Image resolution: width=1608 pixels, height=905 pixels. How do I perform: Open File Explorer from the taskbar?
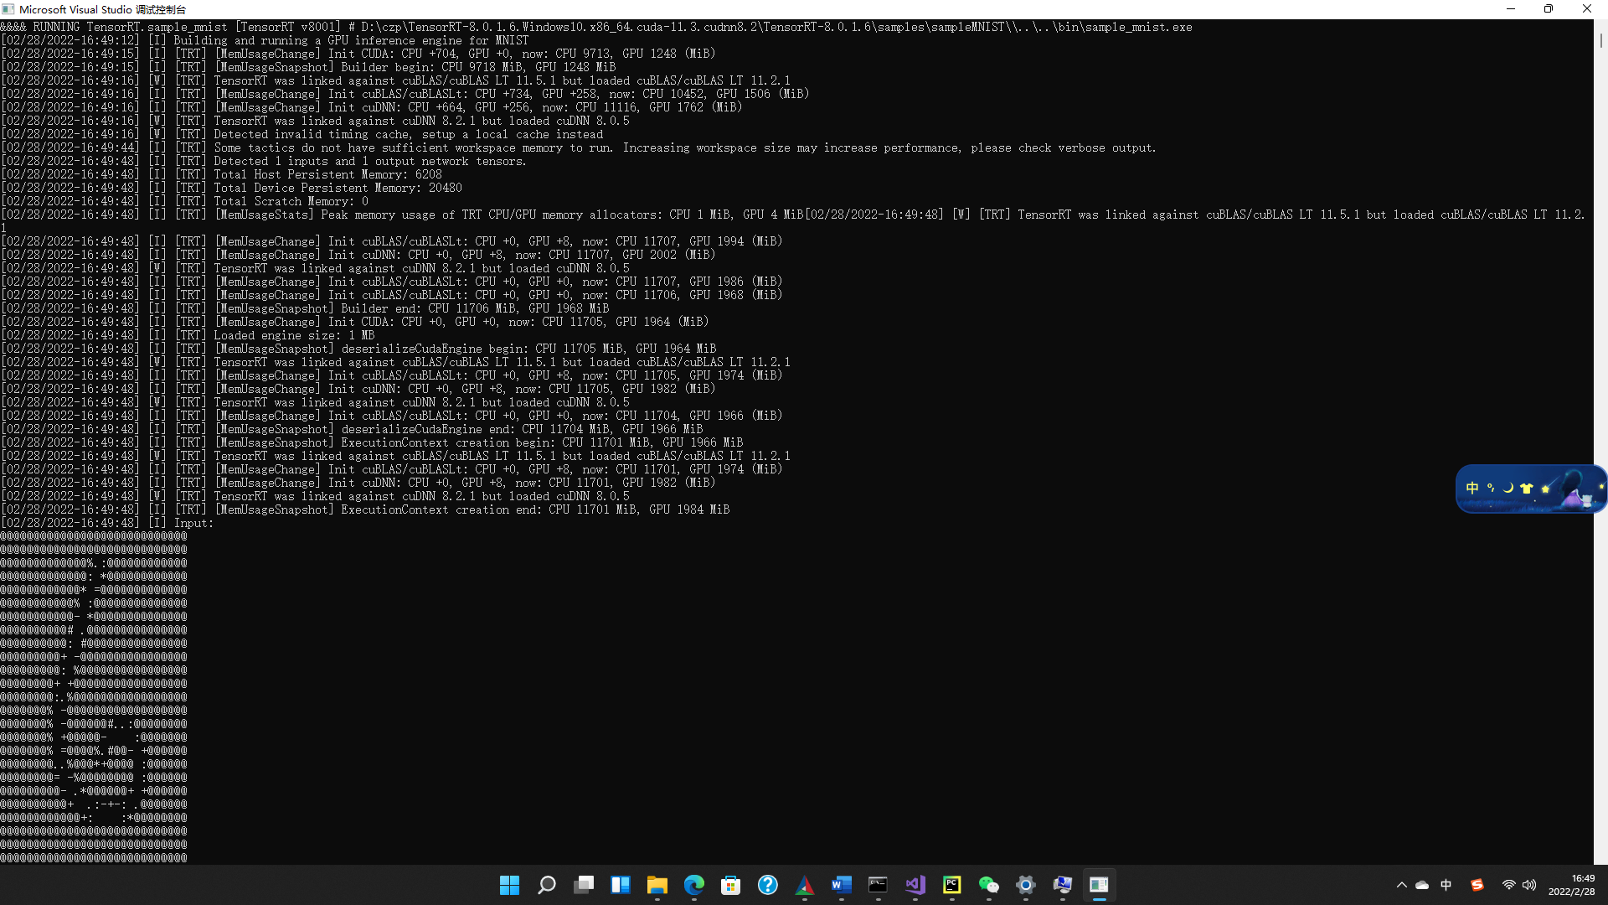pyautogui.click(x=657, y=885)
